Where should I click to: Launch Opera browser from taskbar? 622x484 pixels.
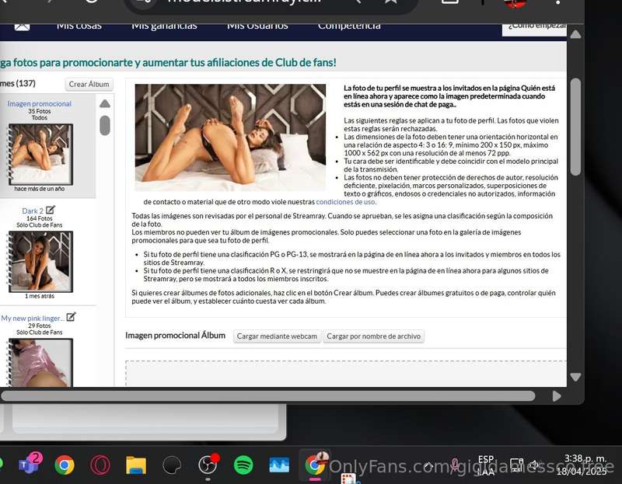[100, 465]
